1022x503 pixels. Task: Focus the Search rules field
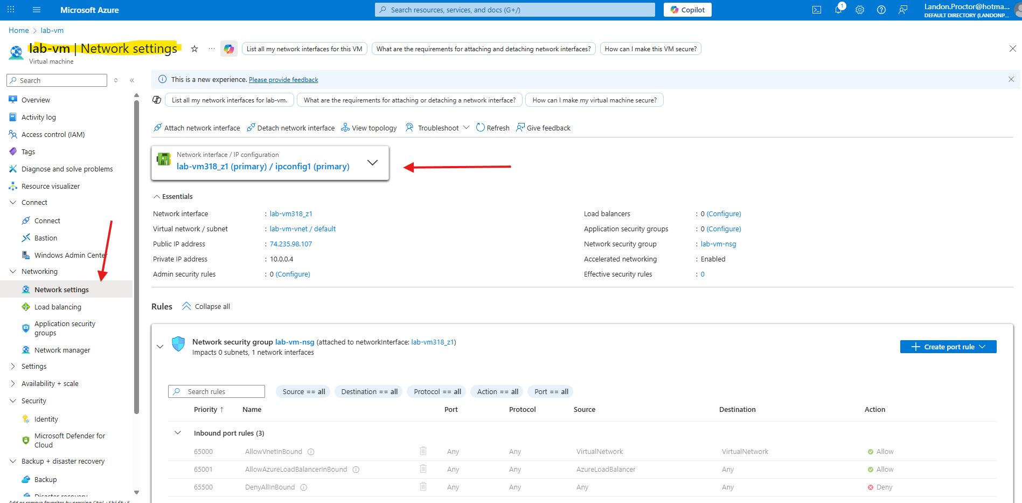point(217,391)
